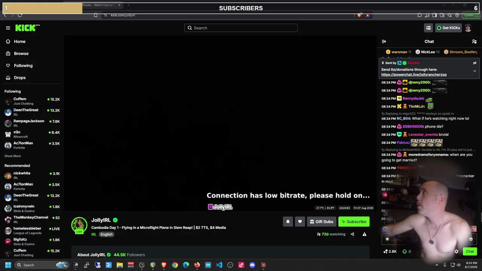Share the stream
This screenshot has width=482, height=271.
352,234
